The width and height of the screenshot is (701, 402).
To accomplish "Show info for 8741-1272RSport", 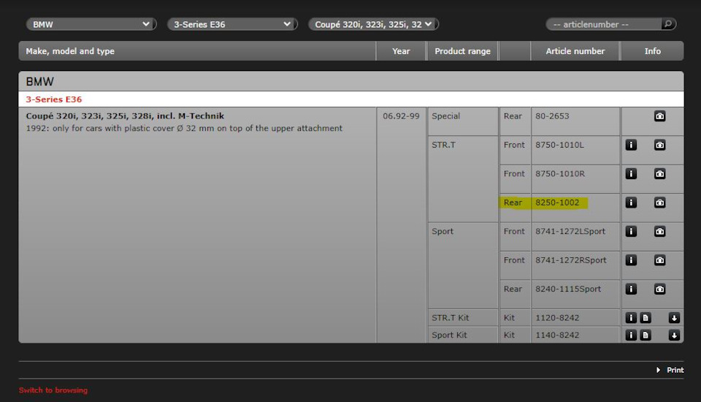I will 631,260.
